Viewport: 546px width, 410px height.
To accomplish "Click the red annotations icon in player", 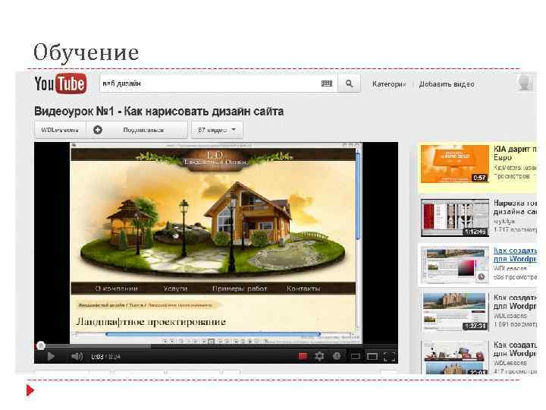I will 303,356.
